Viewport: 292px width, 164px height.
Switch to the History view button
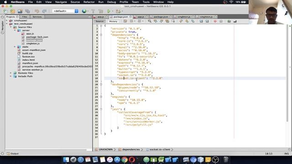pyautogui.click(x=113, y=21)
